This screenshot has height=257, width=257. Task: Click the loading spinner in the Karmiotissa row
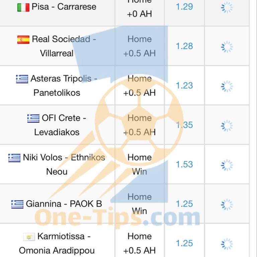pos(227,243)
